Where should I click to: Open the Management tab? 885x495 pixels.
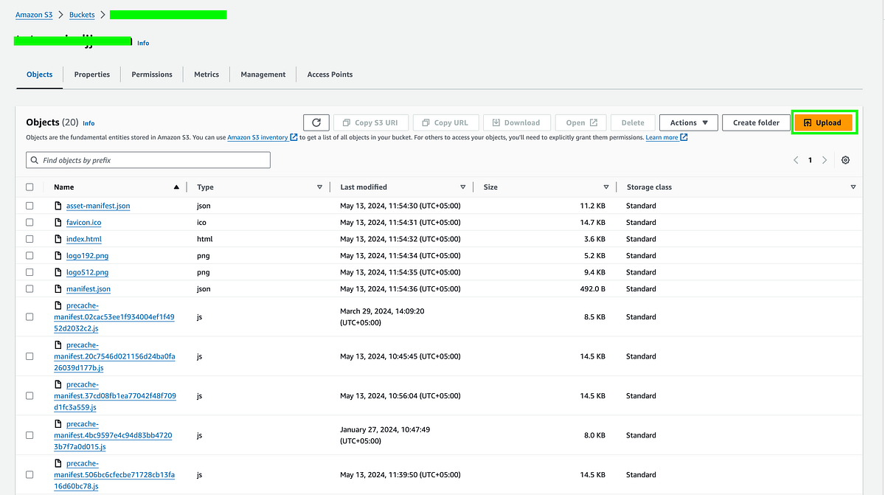[263, 74]
